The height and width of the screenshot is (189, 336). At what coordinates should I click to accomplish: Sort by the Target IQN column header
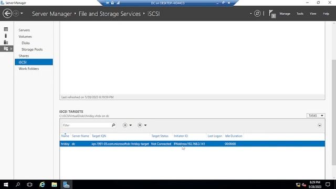(99, 136)
